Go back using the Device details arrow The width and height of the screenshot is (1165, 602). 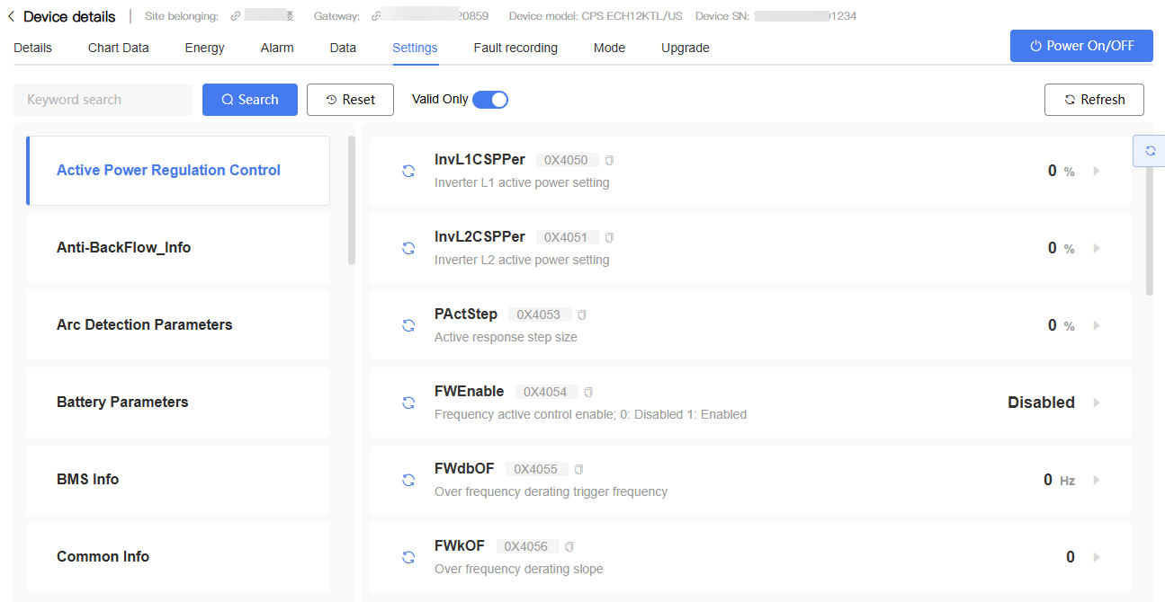(11, 16)
